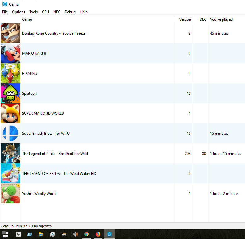Select the Splatoon title
The height and width of the screenshot is (239, 245).
[29, 93]
